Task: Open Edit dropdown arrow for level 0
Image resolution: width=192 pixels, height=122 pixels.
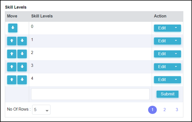Action: click(x=176, y=28)
